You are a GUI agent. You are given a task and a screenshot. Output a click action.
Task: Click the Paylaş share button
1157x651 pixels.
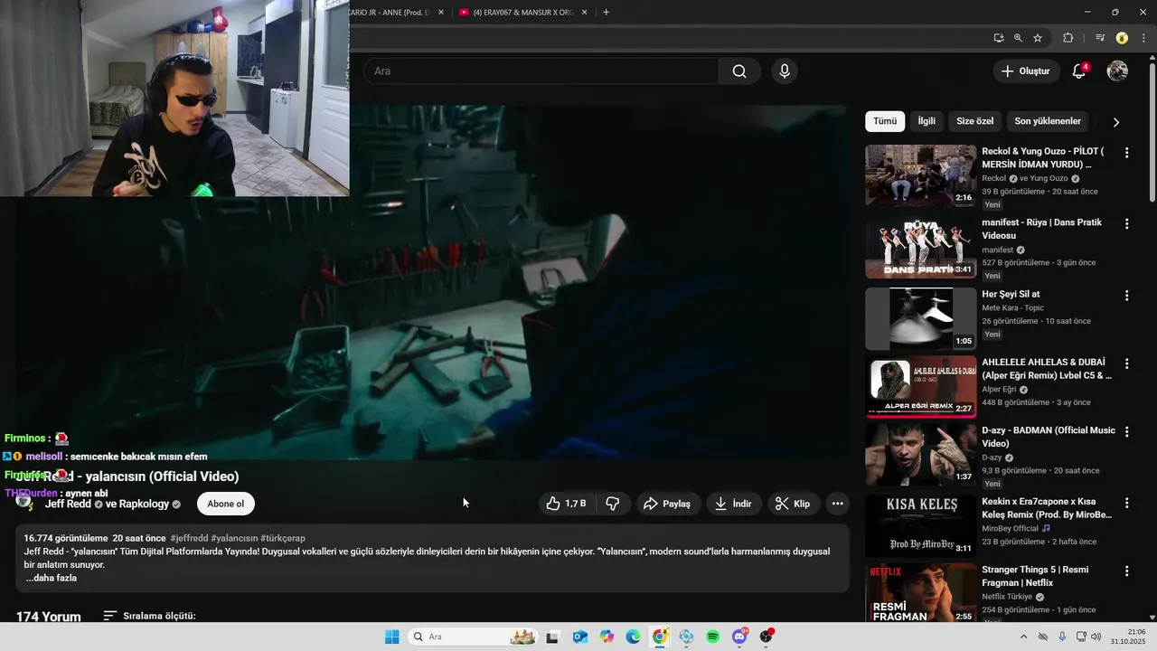pos(667,504)
